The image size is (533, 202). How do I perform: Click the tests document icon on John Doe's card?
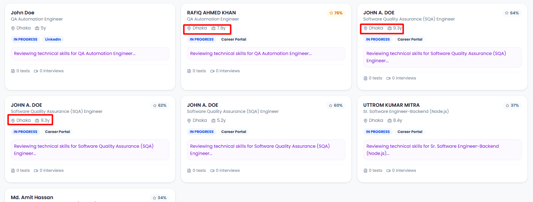click(x=13, y=71)
